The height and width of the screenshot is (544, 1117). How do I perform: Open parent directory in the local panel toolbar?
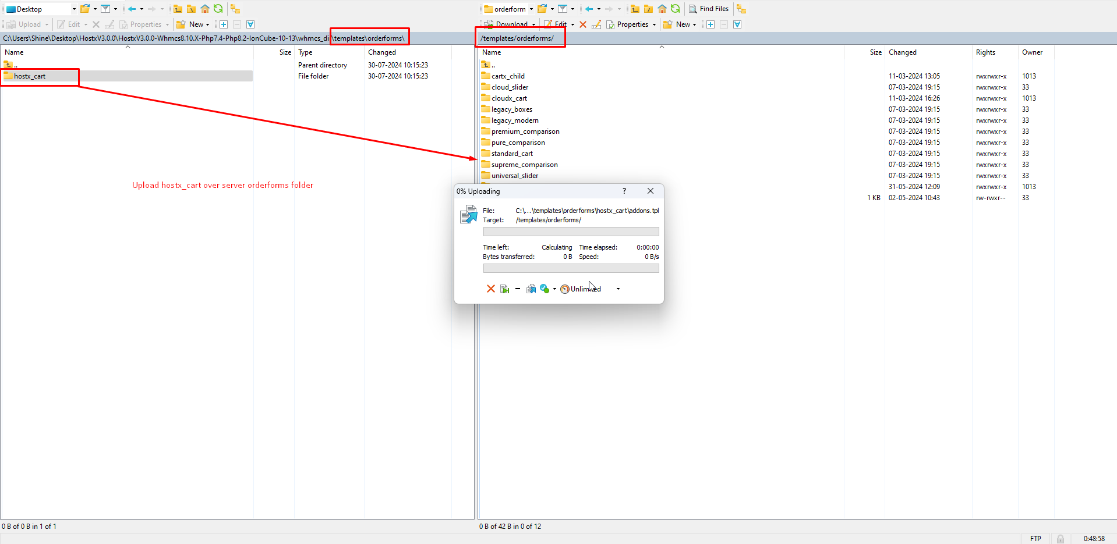point(178,9)
